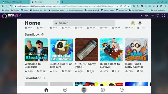Open the Build a Boat to Survive! thumbnail
The height and width of the screenshot is (94, 168).
(111, 50)
